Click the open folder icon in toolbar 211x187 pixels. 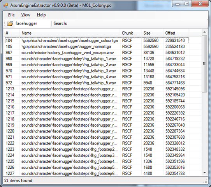[x=10, y=23]
